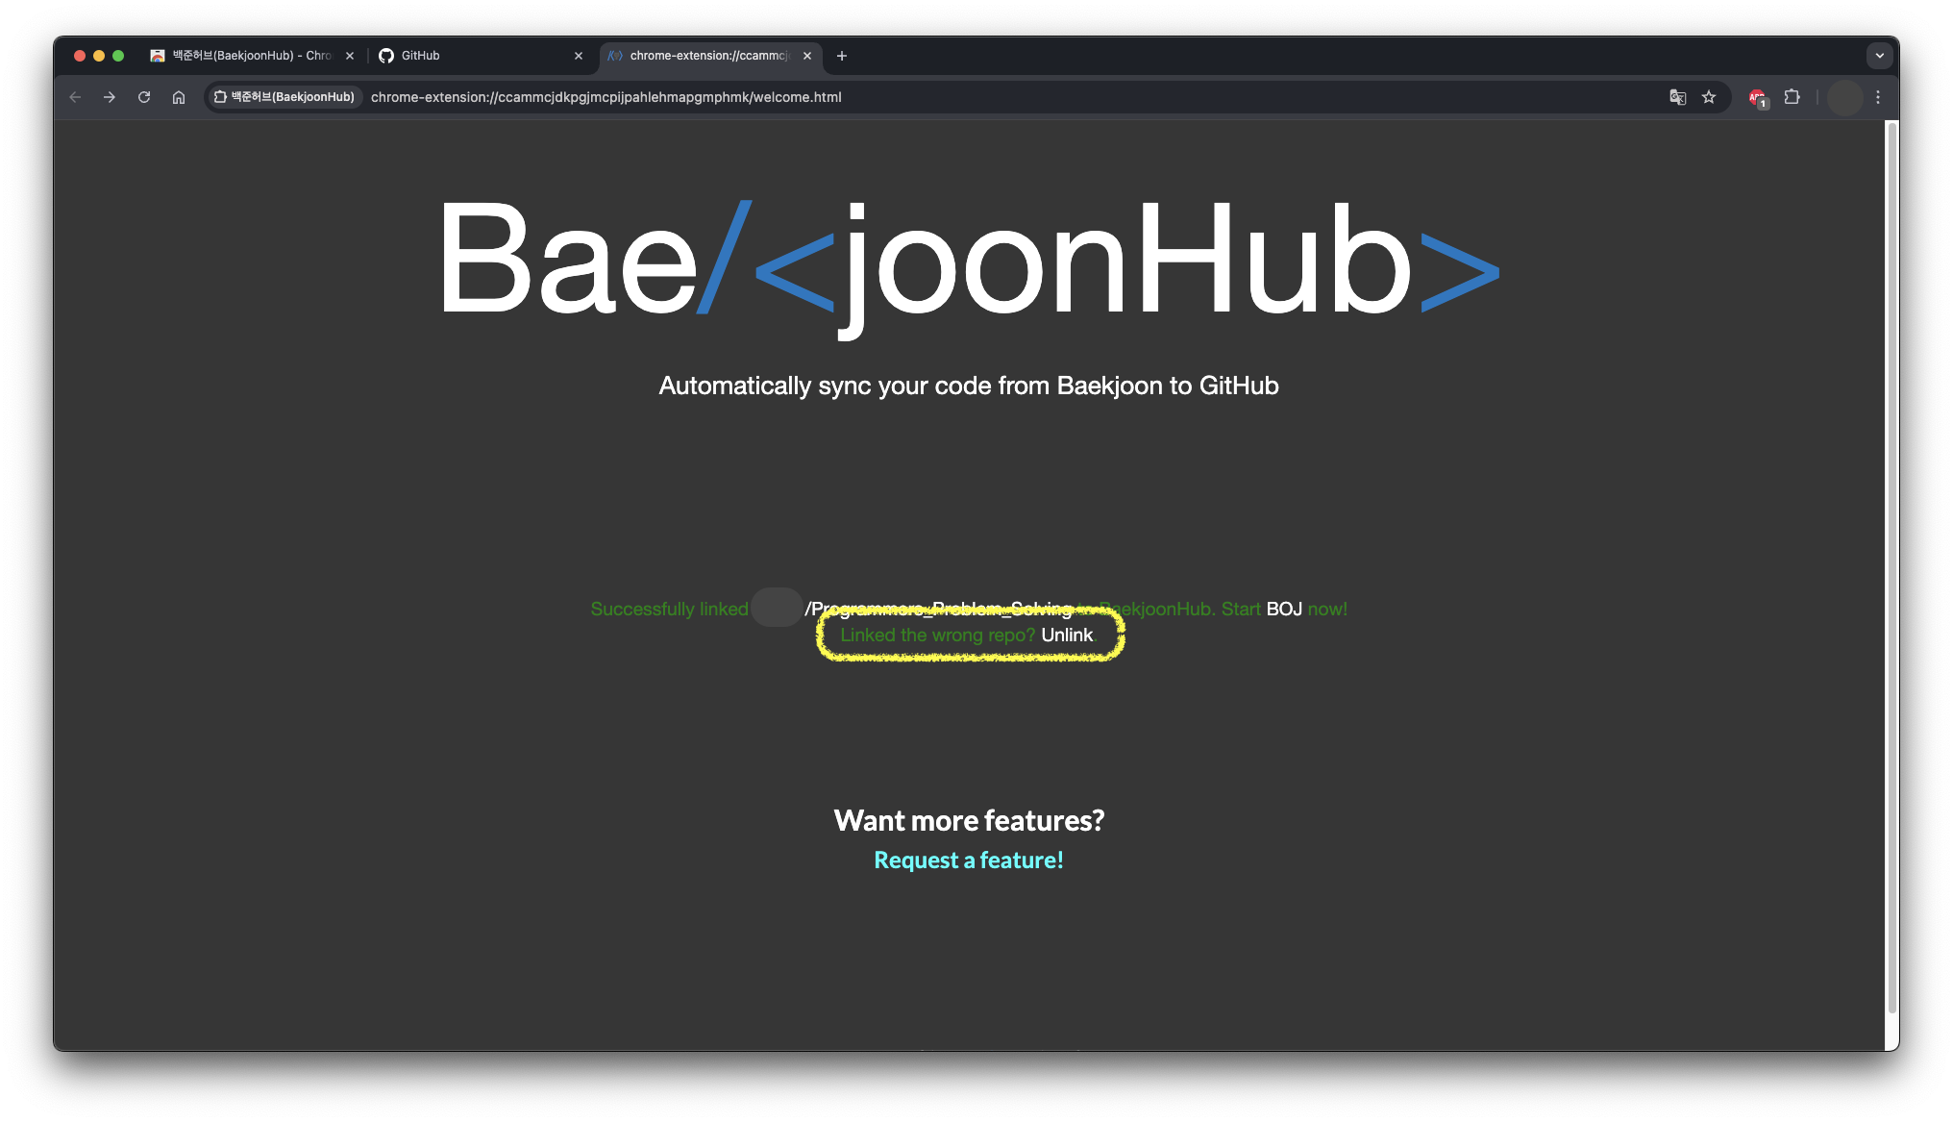Click the Request a feature! link
1953x1122 pixels.
tap(969, 860)
